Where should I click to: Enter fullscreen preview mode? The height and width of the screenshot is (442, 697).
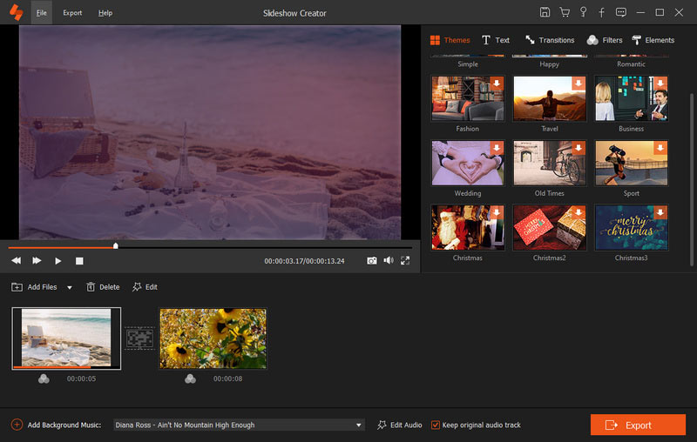[405, 260]
